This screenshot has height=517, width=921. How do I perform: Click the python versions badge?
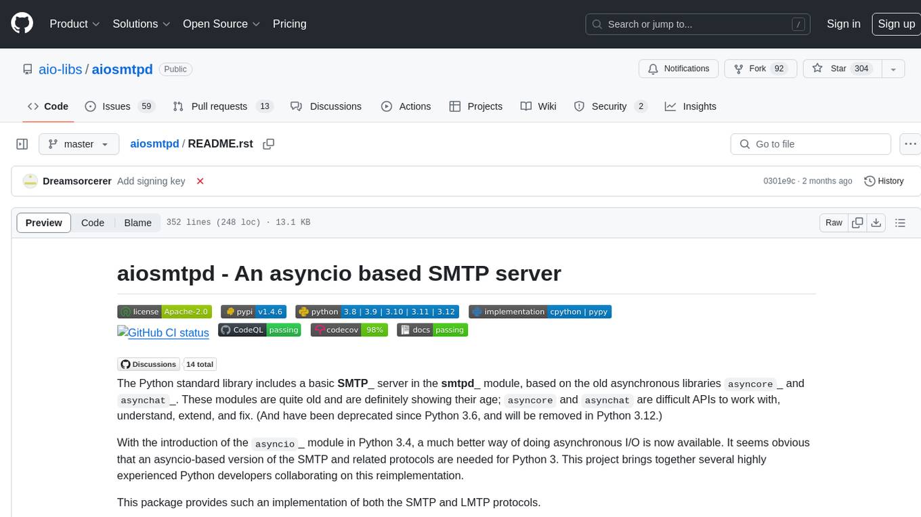coord(377,312)
